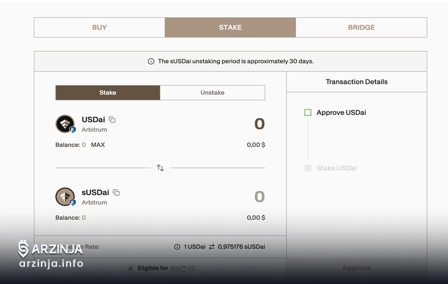Switch to the Unstake mode toggle
The height and width of the screenshot is (284, 448).
click(x=213, y=92)
